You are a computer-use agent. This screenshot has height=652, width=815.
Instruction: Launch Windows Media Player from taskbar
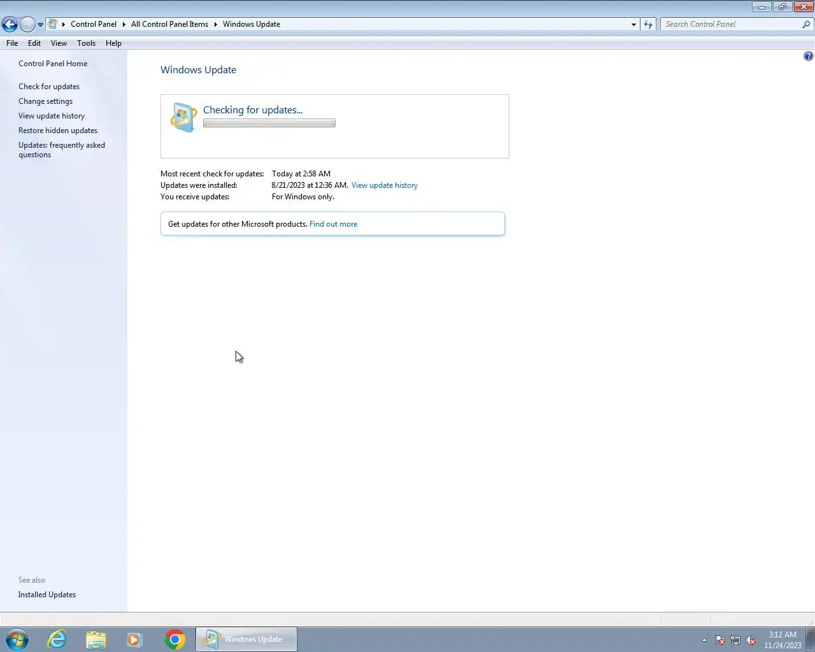pos(135,639)
